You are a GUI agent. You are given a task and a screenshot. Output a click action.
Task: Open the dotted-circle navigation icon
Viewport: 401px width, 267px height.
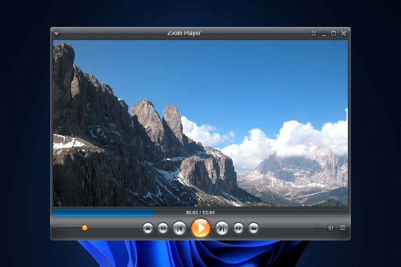pyautogui.click(x=319, y=228)
